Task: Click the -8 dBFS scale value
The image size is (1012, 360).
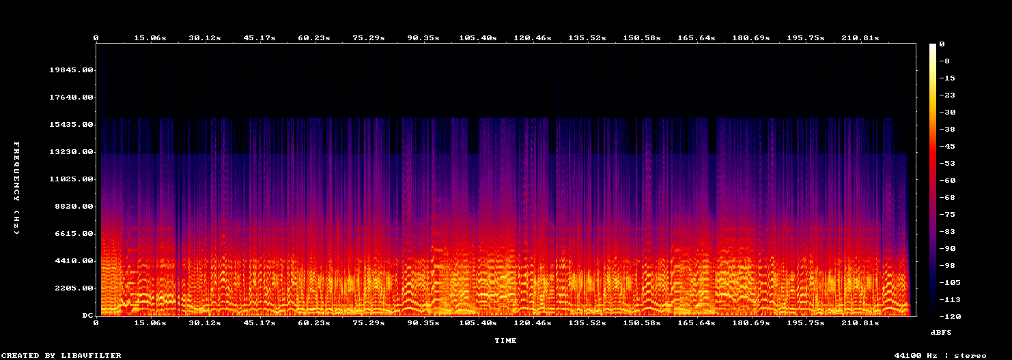Action: (944, 61)
